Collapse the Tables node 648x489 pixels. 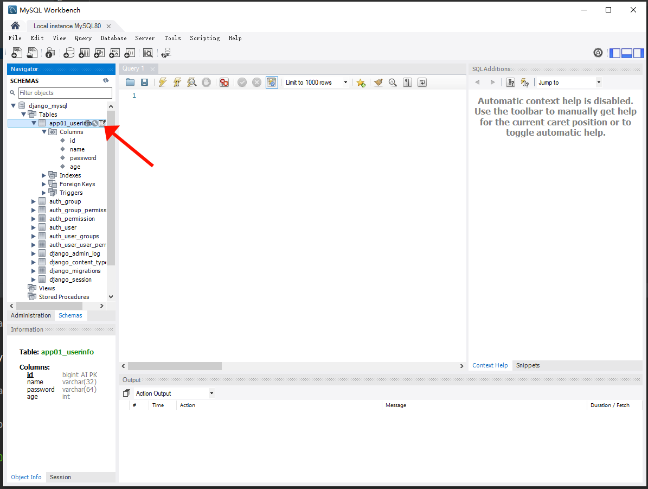coord(23,115)
